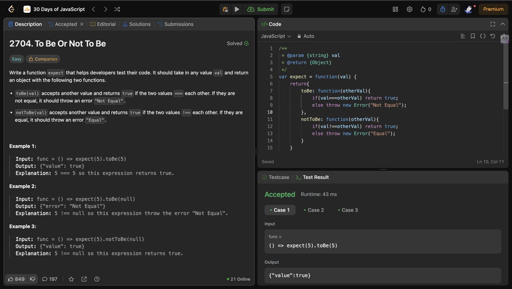This screenshot has width=512, height=289.
Task: Like the problem with thumbs up
Action: 16,279
